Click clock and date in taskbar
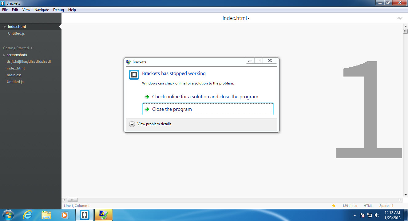The height and width of the screenshot is (221, 408). [x=392, y=215]
